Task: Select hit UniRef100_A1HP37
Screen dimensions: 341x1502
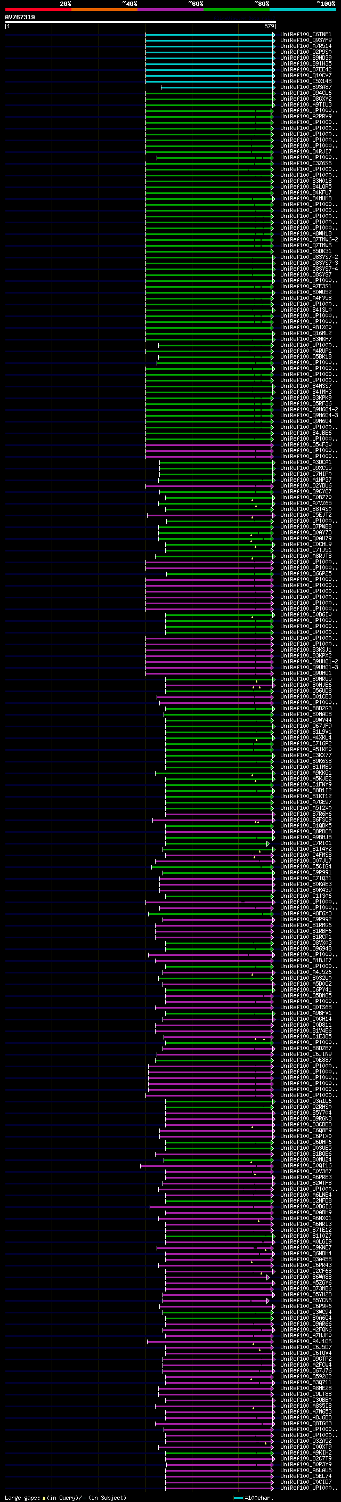Action: [x=305, y=480]
